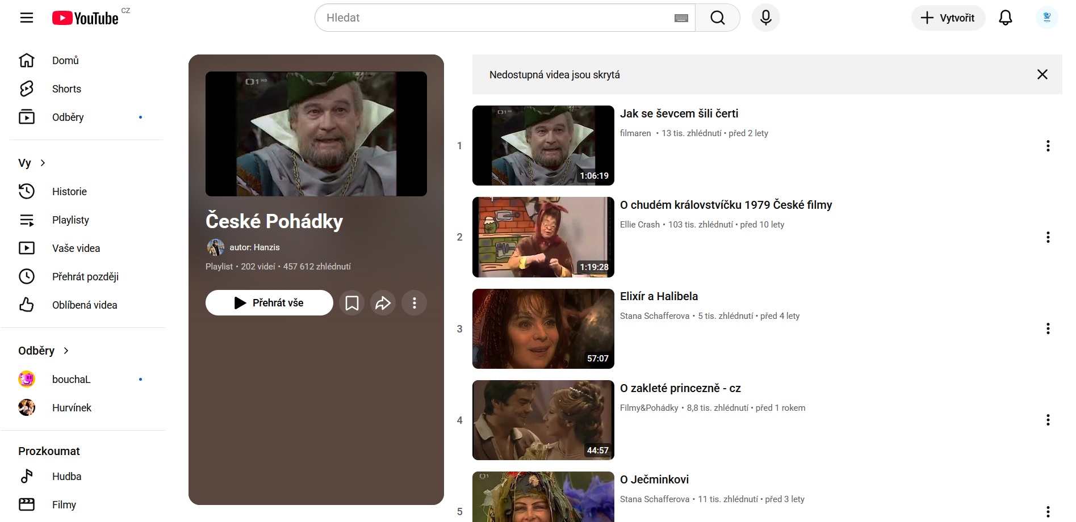Open playlist author Hanzis link
The width and height of the screenshot is (1076, 522).
(x=254, y=247)
